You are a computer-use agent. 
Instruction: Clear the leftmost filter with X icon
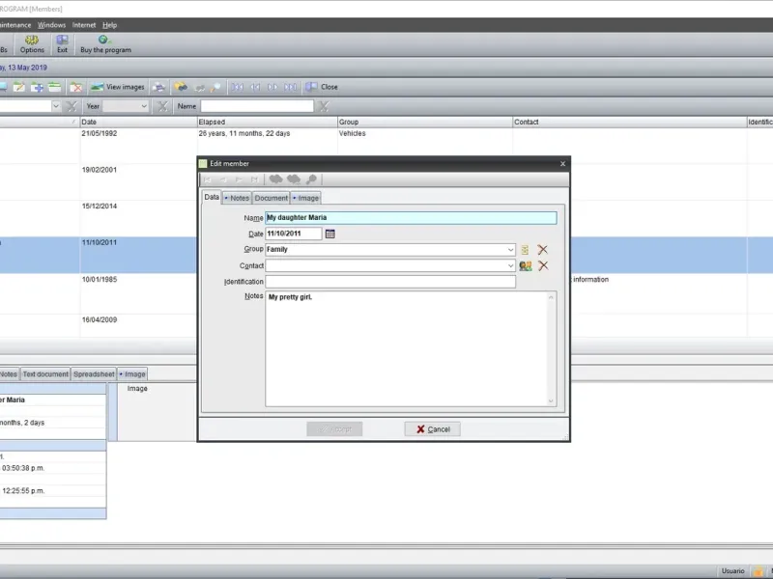(x=72, y=106)
